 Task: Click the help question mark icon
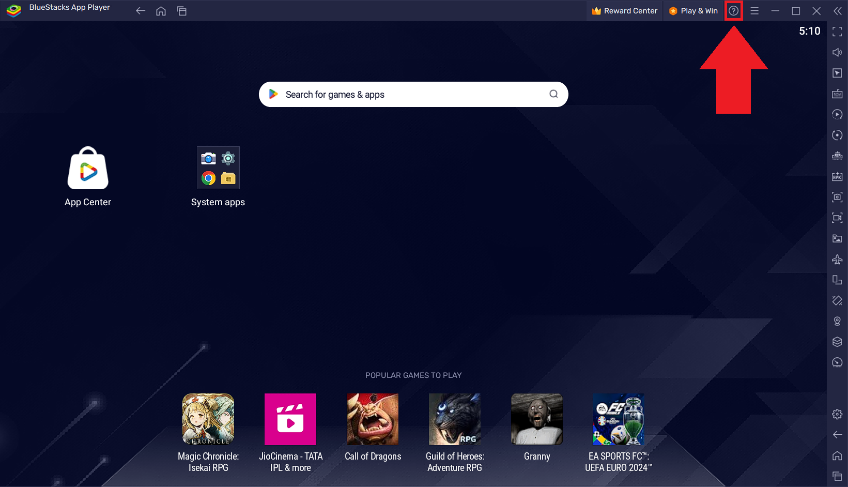point(733,10)
